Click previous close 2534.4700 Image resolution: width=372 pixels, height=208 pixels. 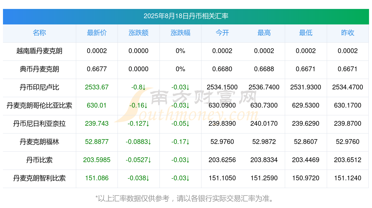pyautogui.click(x=348, y=87)
